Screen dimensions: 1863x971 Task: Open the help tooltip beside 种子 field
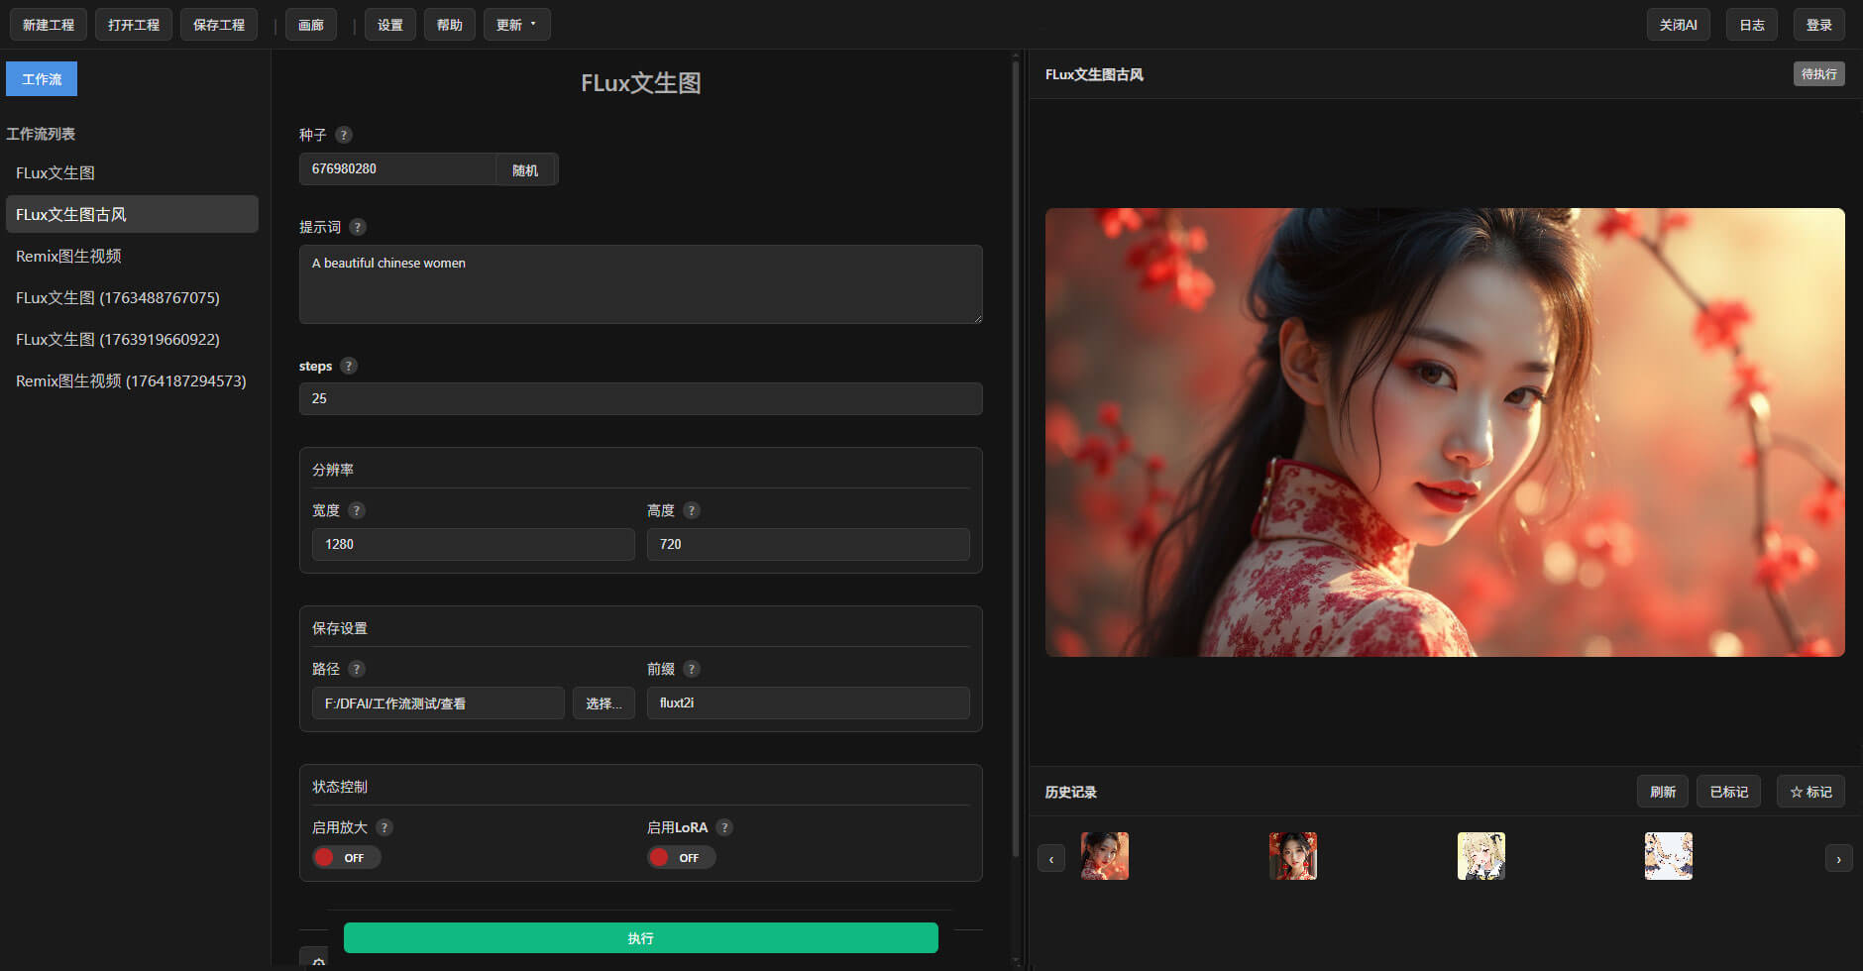point(344,135)
